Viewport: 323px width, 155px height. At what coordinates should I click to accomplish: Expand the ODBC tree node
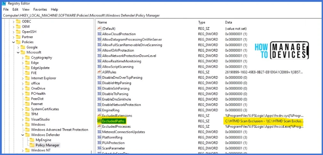point(13,21)
